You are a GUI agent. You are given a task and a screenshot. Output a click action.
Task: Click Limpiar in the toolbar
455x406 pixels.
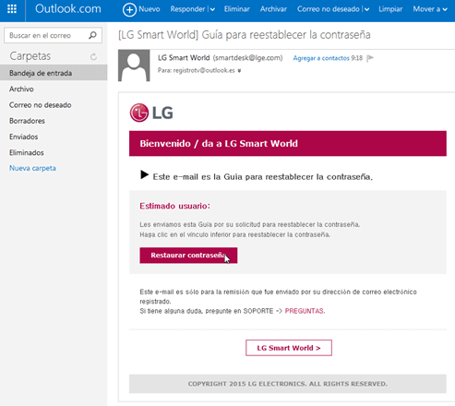click(x=390, y=9)
